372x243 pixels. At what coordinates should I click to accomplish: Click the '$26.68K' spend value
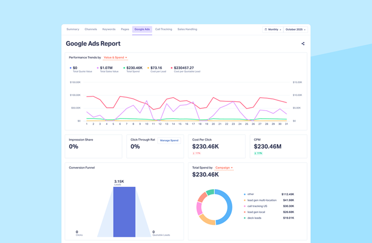[288, 212]
